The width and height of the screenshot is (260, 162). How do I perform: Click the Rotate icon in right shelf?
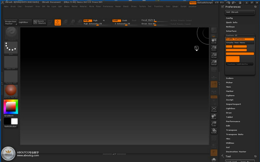point(214,131)
